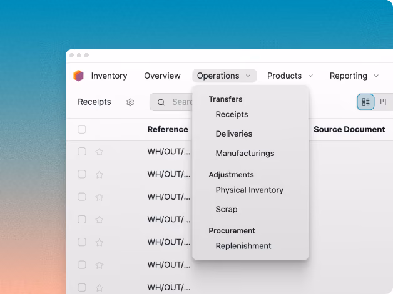Click the Procurement section heading
393x294 pixels.
[x=232, y=231]
